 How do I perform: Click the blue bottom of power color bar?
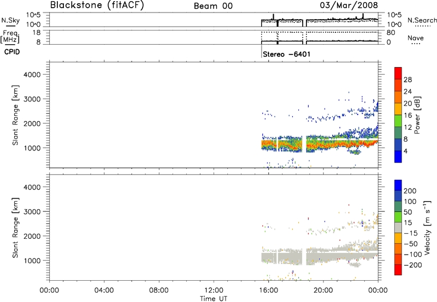point(398,156)
